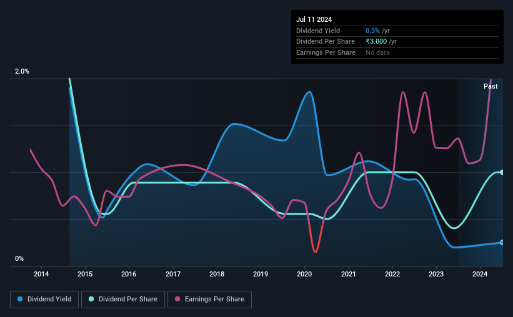
Task: Click the 2016 x-axis label
Action: tap(129, 274)
